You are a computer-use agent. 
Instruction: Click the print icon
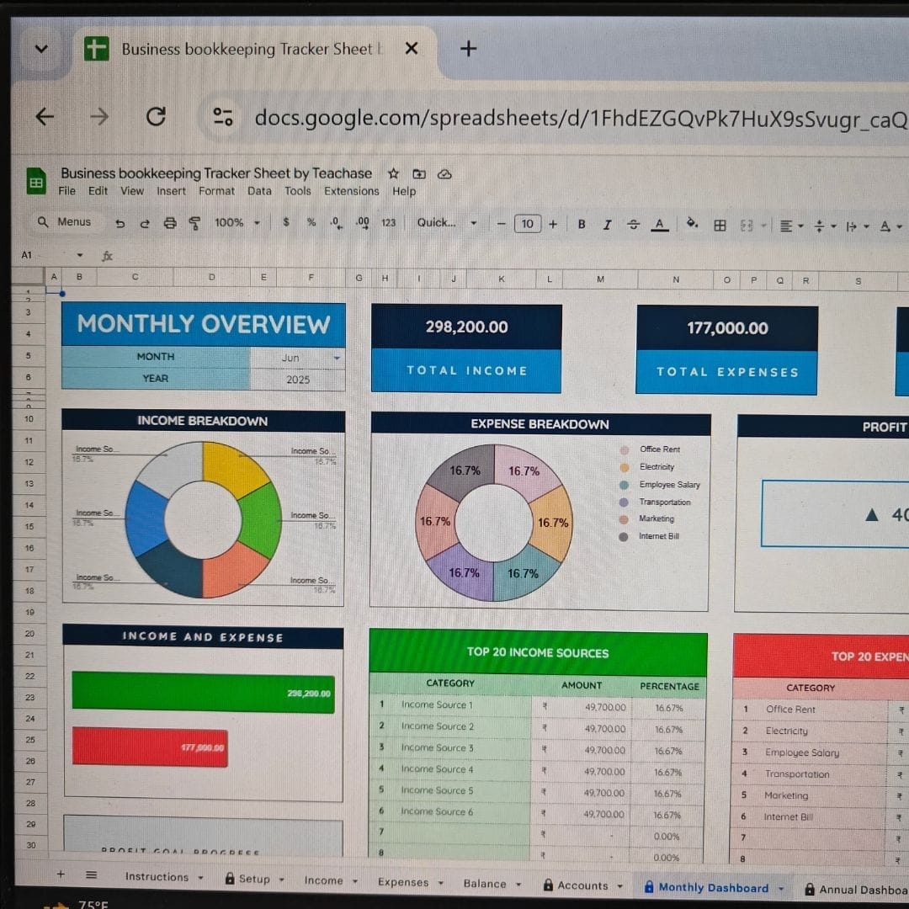(170, 222)
